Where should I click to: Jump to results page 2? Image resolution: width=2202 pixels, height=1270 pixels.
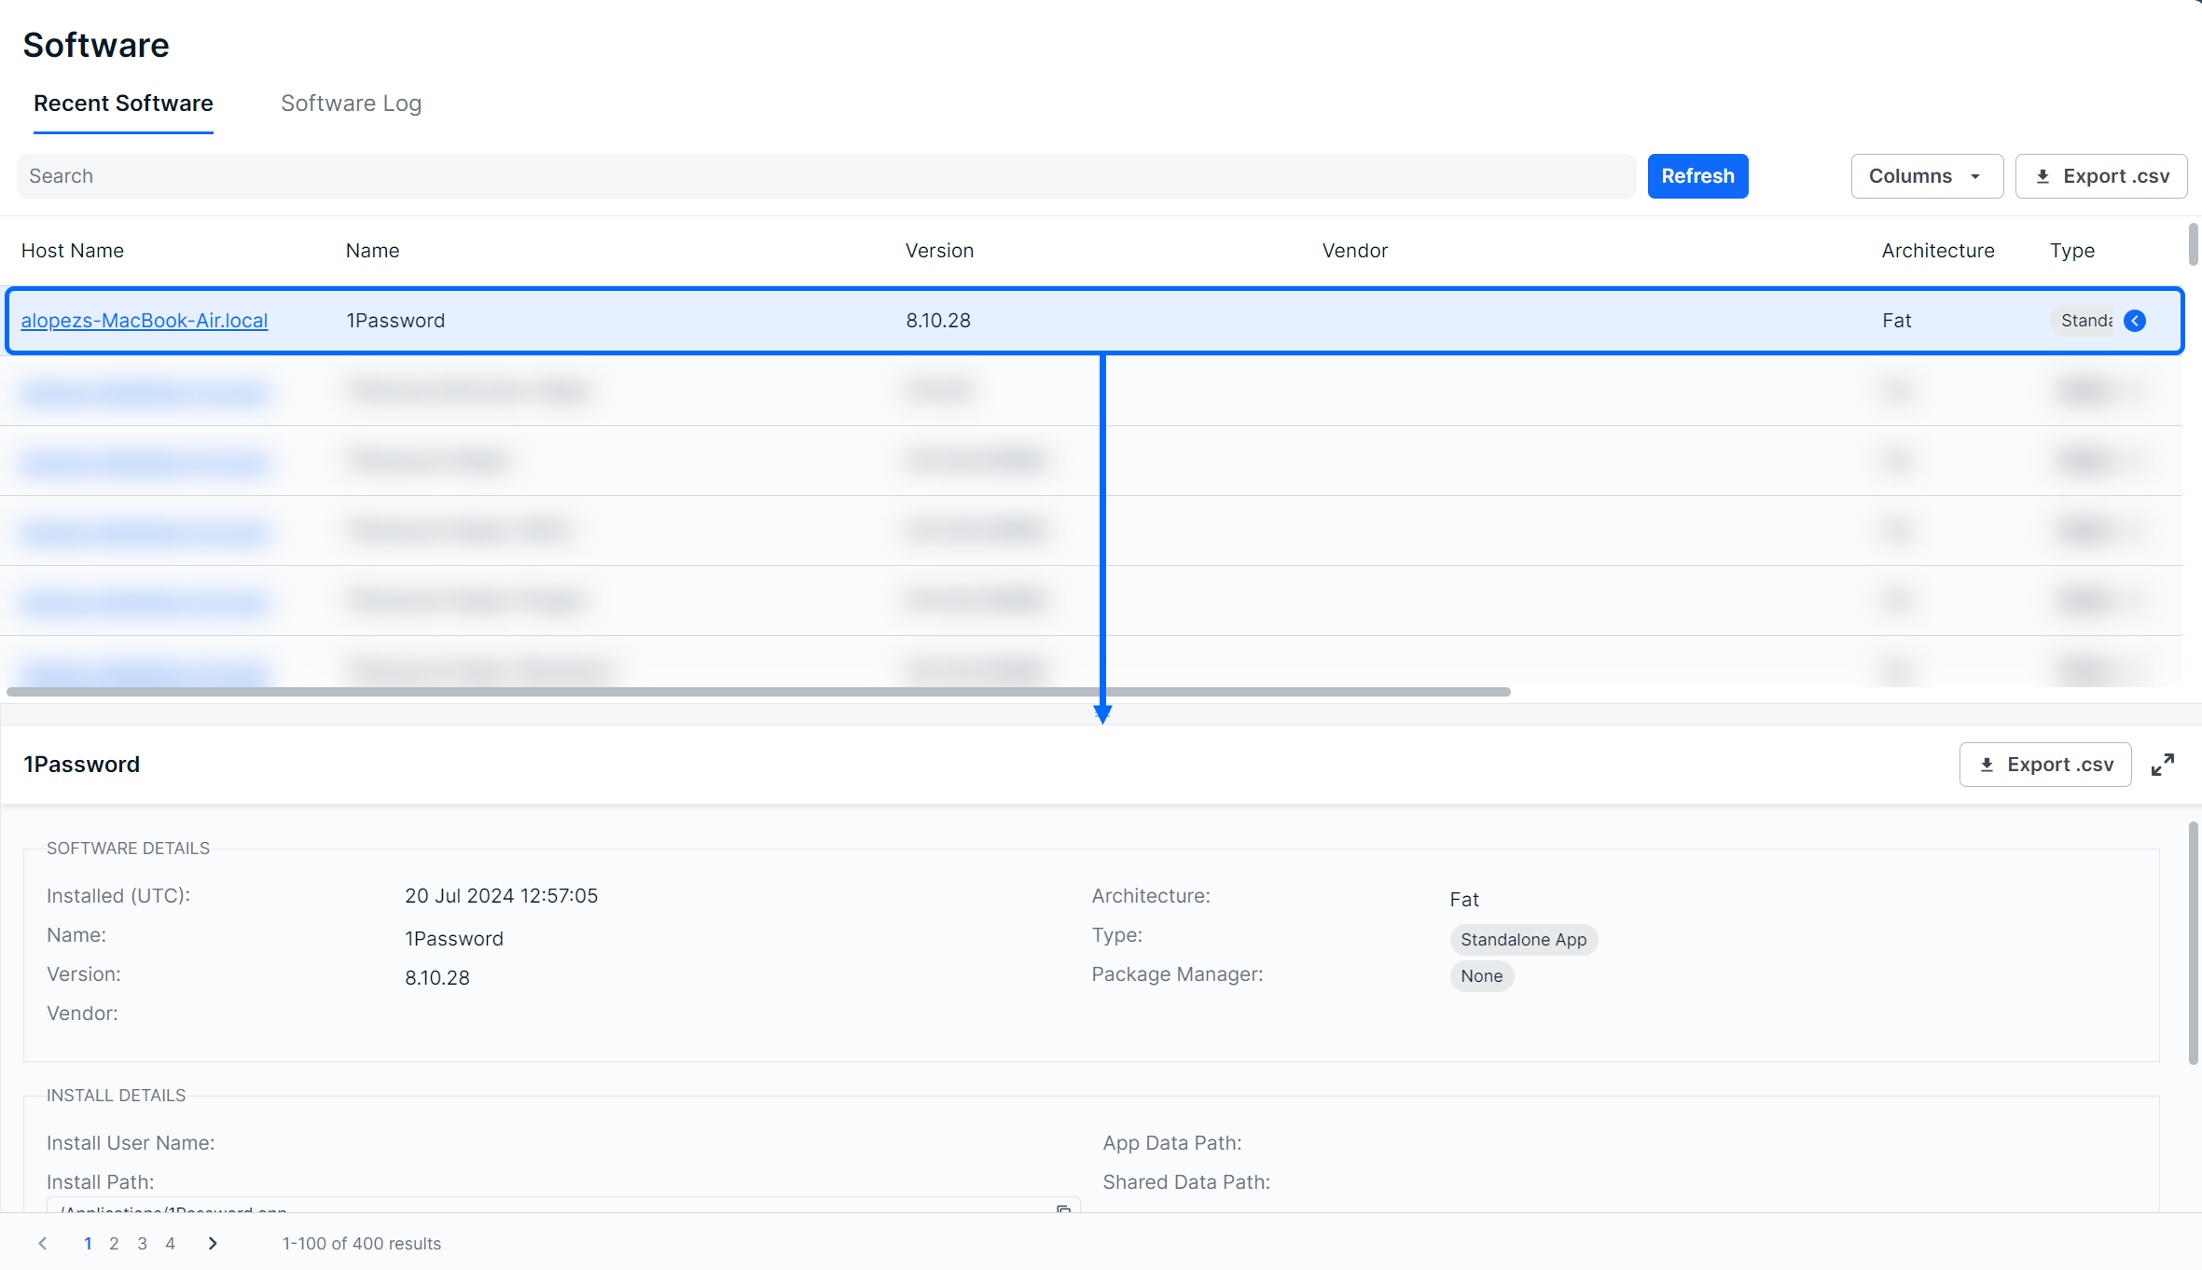[x=114, y=1243]
